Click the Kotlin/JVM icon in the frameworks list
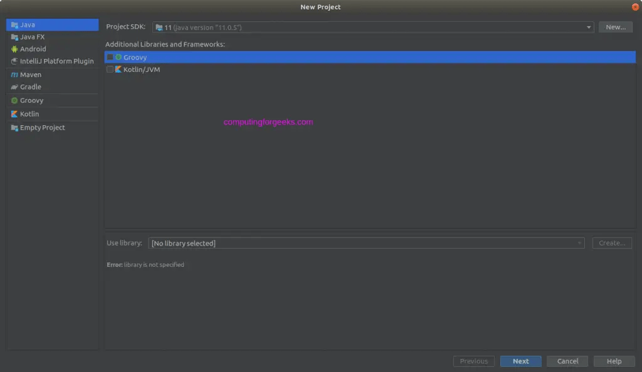Screen dimensions: 642x372 [118, 70]
